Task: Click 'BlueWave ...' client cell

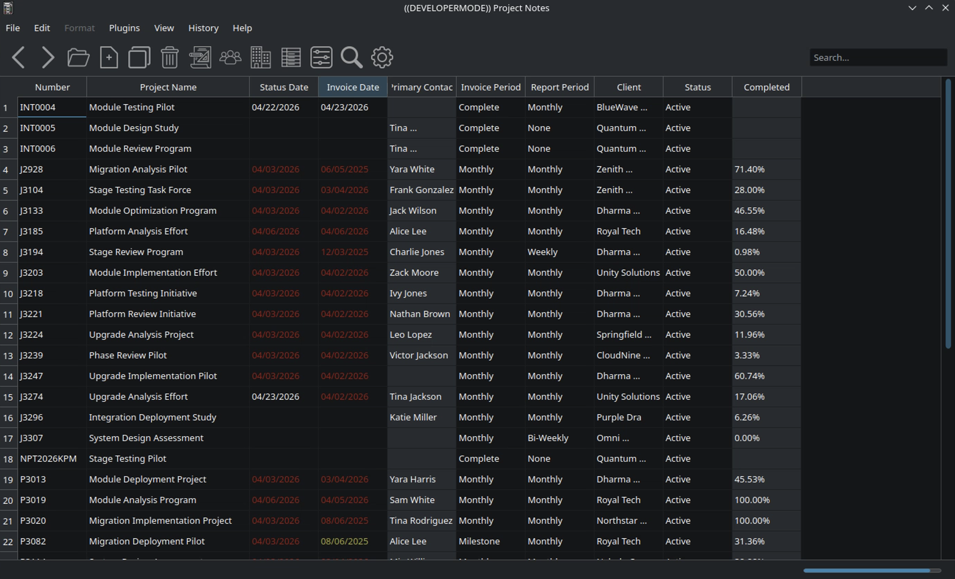Action: pos(629,107)
